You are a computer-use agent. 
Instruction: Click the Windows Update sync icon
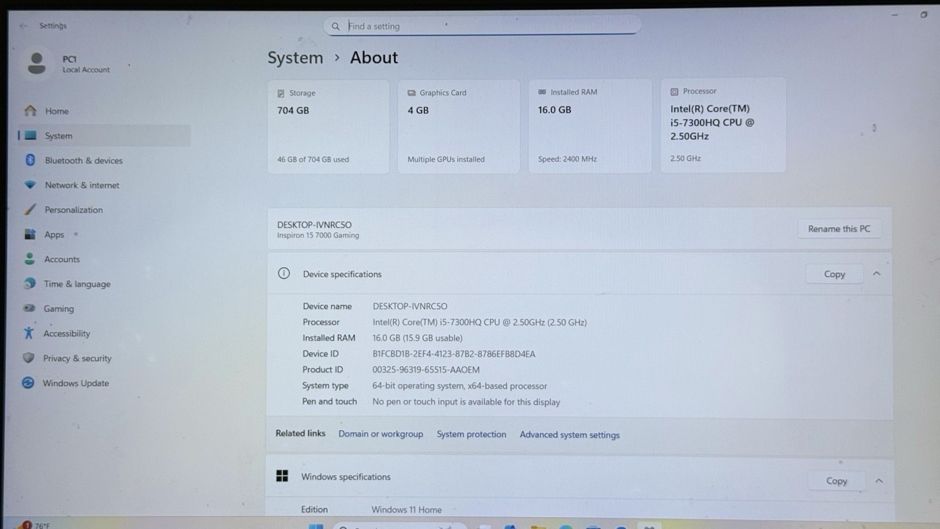[x=28, y=383]
